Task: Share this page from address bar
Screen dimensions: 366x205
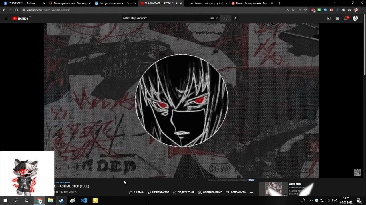Action: point(299,10)
